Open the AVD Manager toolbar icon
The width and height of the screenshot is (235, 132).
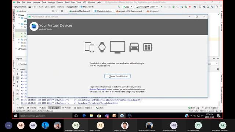(208, 7)
